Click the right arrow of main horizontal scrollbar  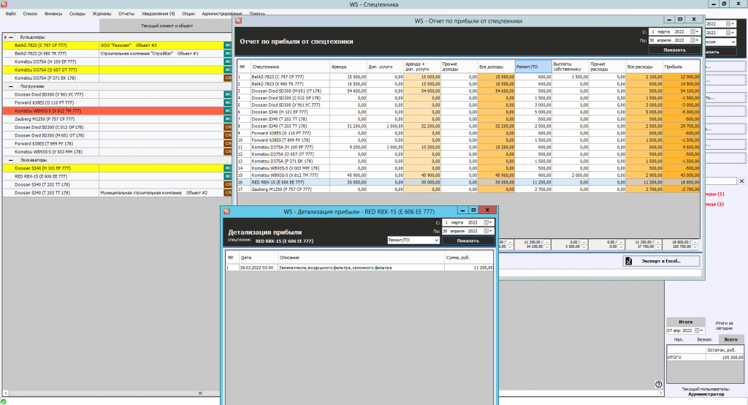pyautogui.click(x=660, y=393)
